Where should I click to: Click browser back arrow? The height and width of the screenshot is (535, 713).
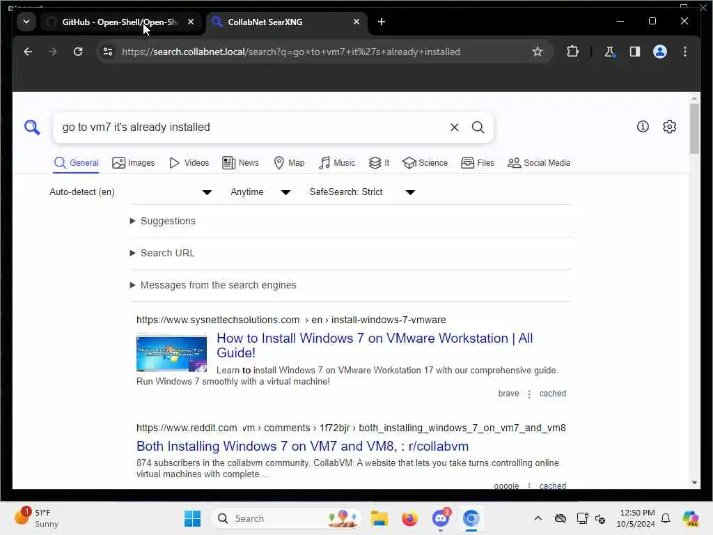28,52
